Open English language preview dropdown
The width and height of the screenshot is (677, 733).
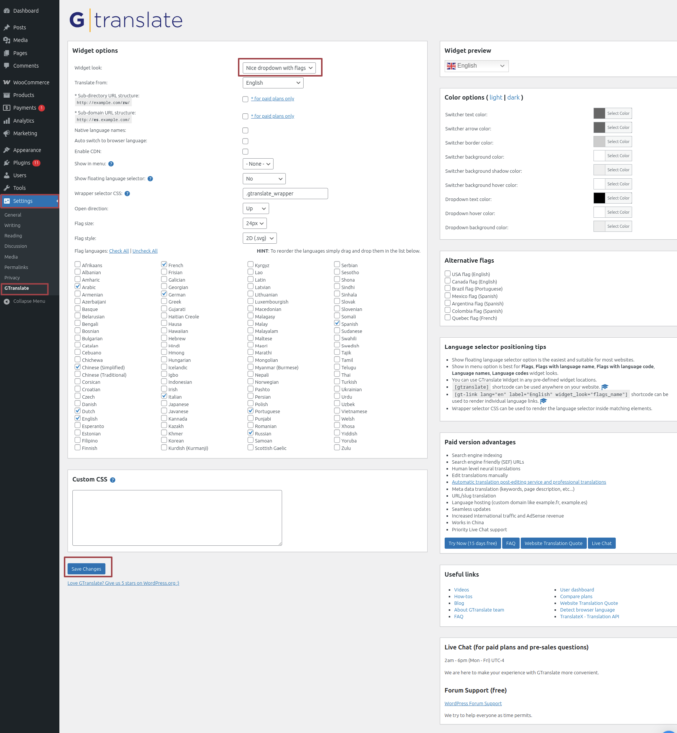click(x=477, y=66)
